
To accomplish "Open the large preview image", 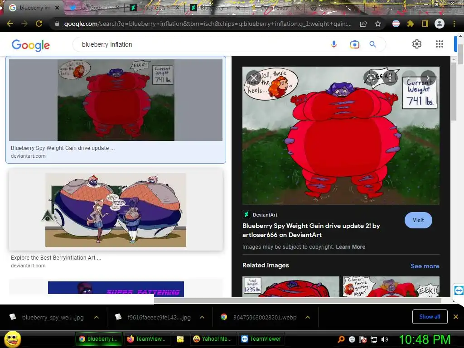I will point(341,135).
